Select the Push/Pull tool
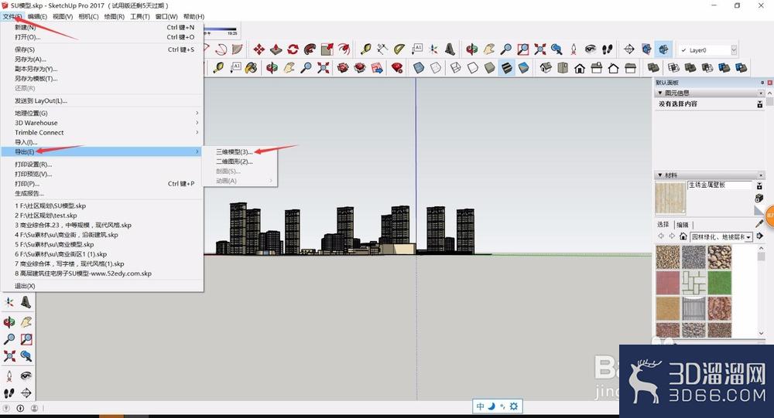 pos(276,49)
